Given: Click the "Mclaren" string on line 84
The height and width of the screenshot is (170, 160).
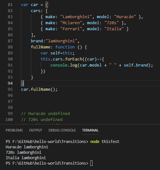Looking at the screenshot, I should pyautogui.click(x=71, y=23).
